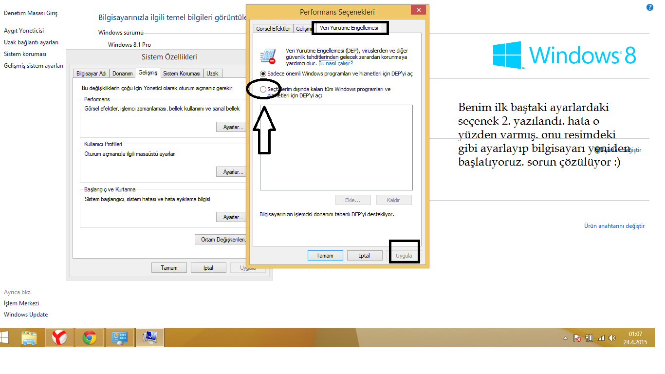Select 'Sadece önemli Windows programları' DEP option
665x374 pixels.
[x=263, y=74]
